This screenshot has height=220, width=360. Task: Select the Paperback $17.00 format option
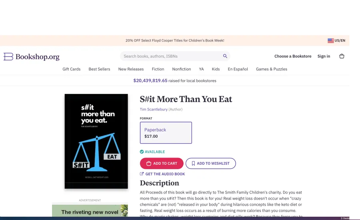click(x=166, y=133)
